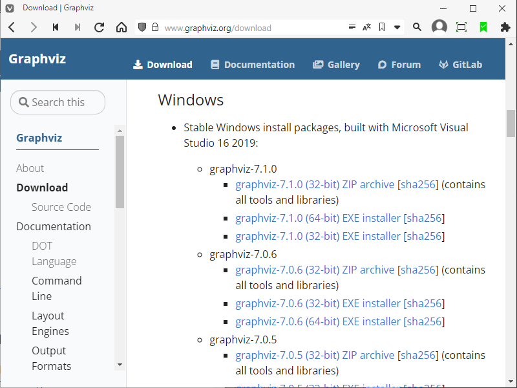The image size is (517, 388).
Task: Click the Graphviz sidebar heading
Action: tap(39, 138)
